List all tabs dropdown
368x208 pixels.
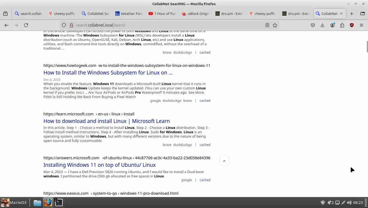click(363, 14)
